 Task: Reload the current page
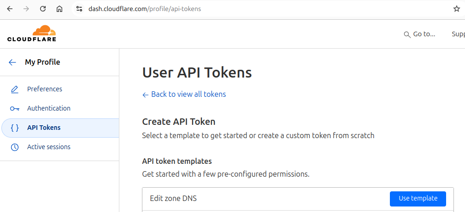(x=43, y=9)
